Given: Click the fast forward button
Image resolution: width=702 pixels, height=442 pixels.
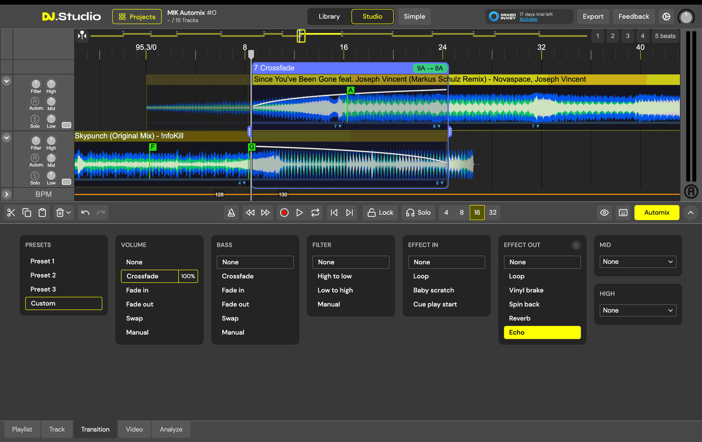Looking at the screenshot, I should [265, 213].
